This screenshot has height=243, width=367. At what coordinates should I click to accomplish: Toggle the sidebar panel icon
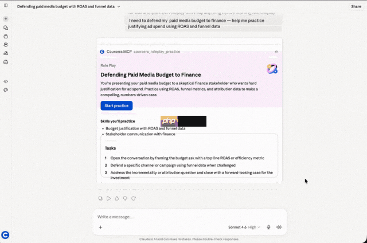pos(6,5)
